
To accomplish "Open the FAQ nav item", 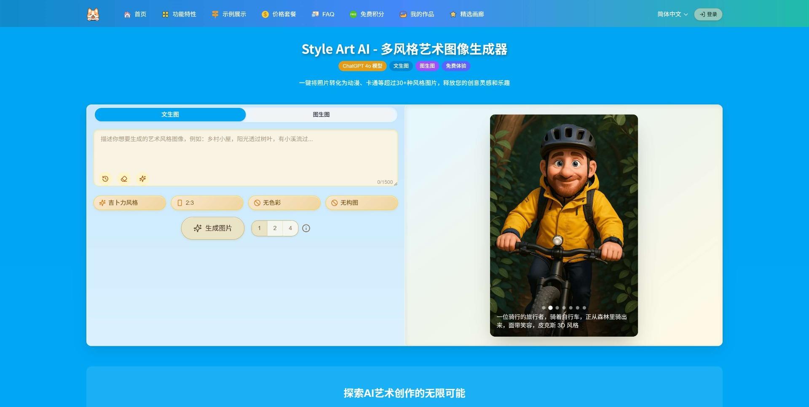I will pyautogui.click(x=323, y=14).
